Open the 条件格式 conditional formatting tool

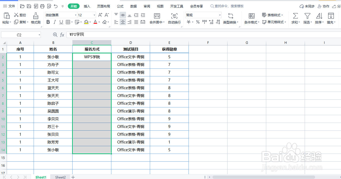coord(251,18)
